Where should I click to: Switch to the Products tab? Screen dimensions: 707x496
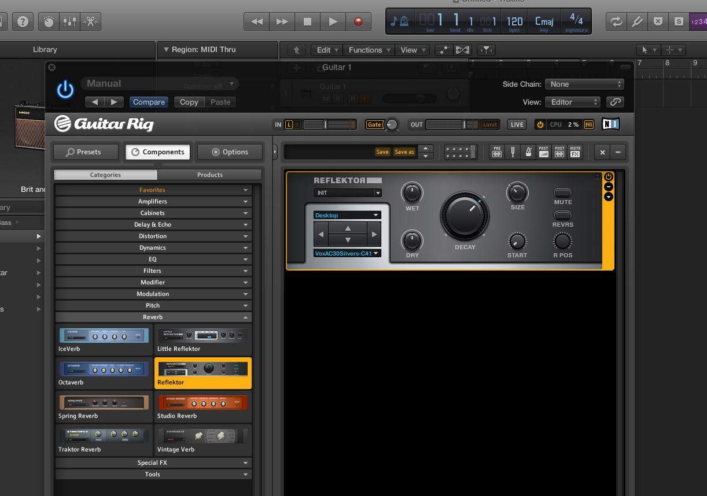click(209, 175)
